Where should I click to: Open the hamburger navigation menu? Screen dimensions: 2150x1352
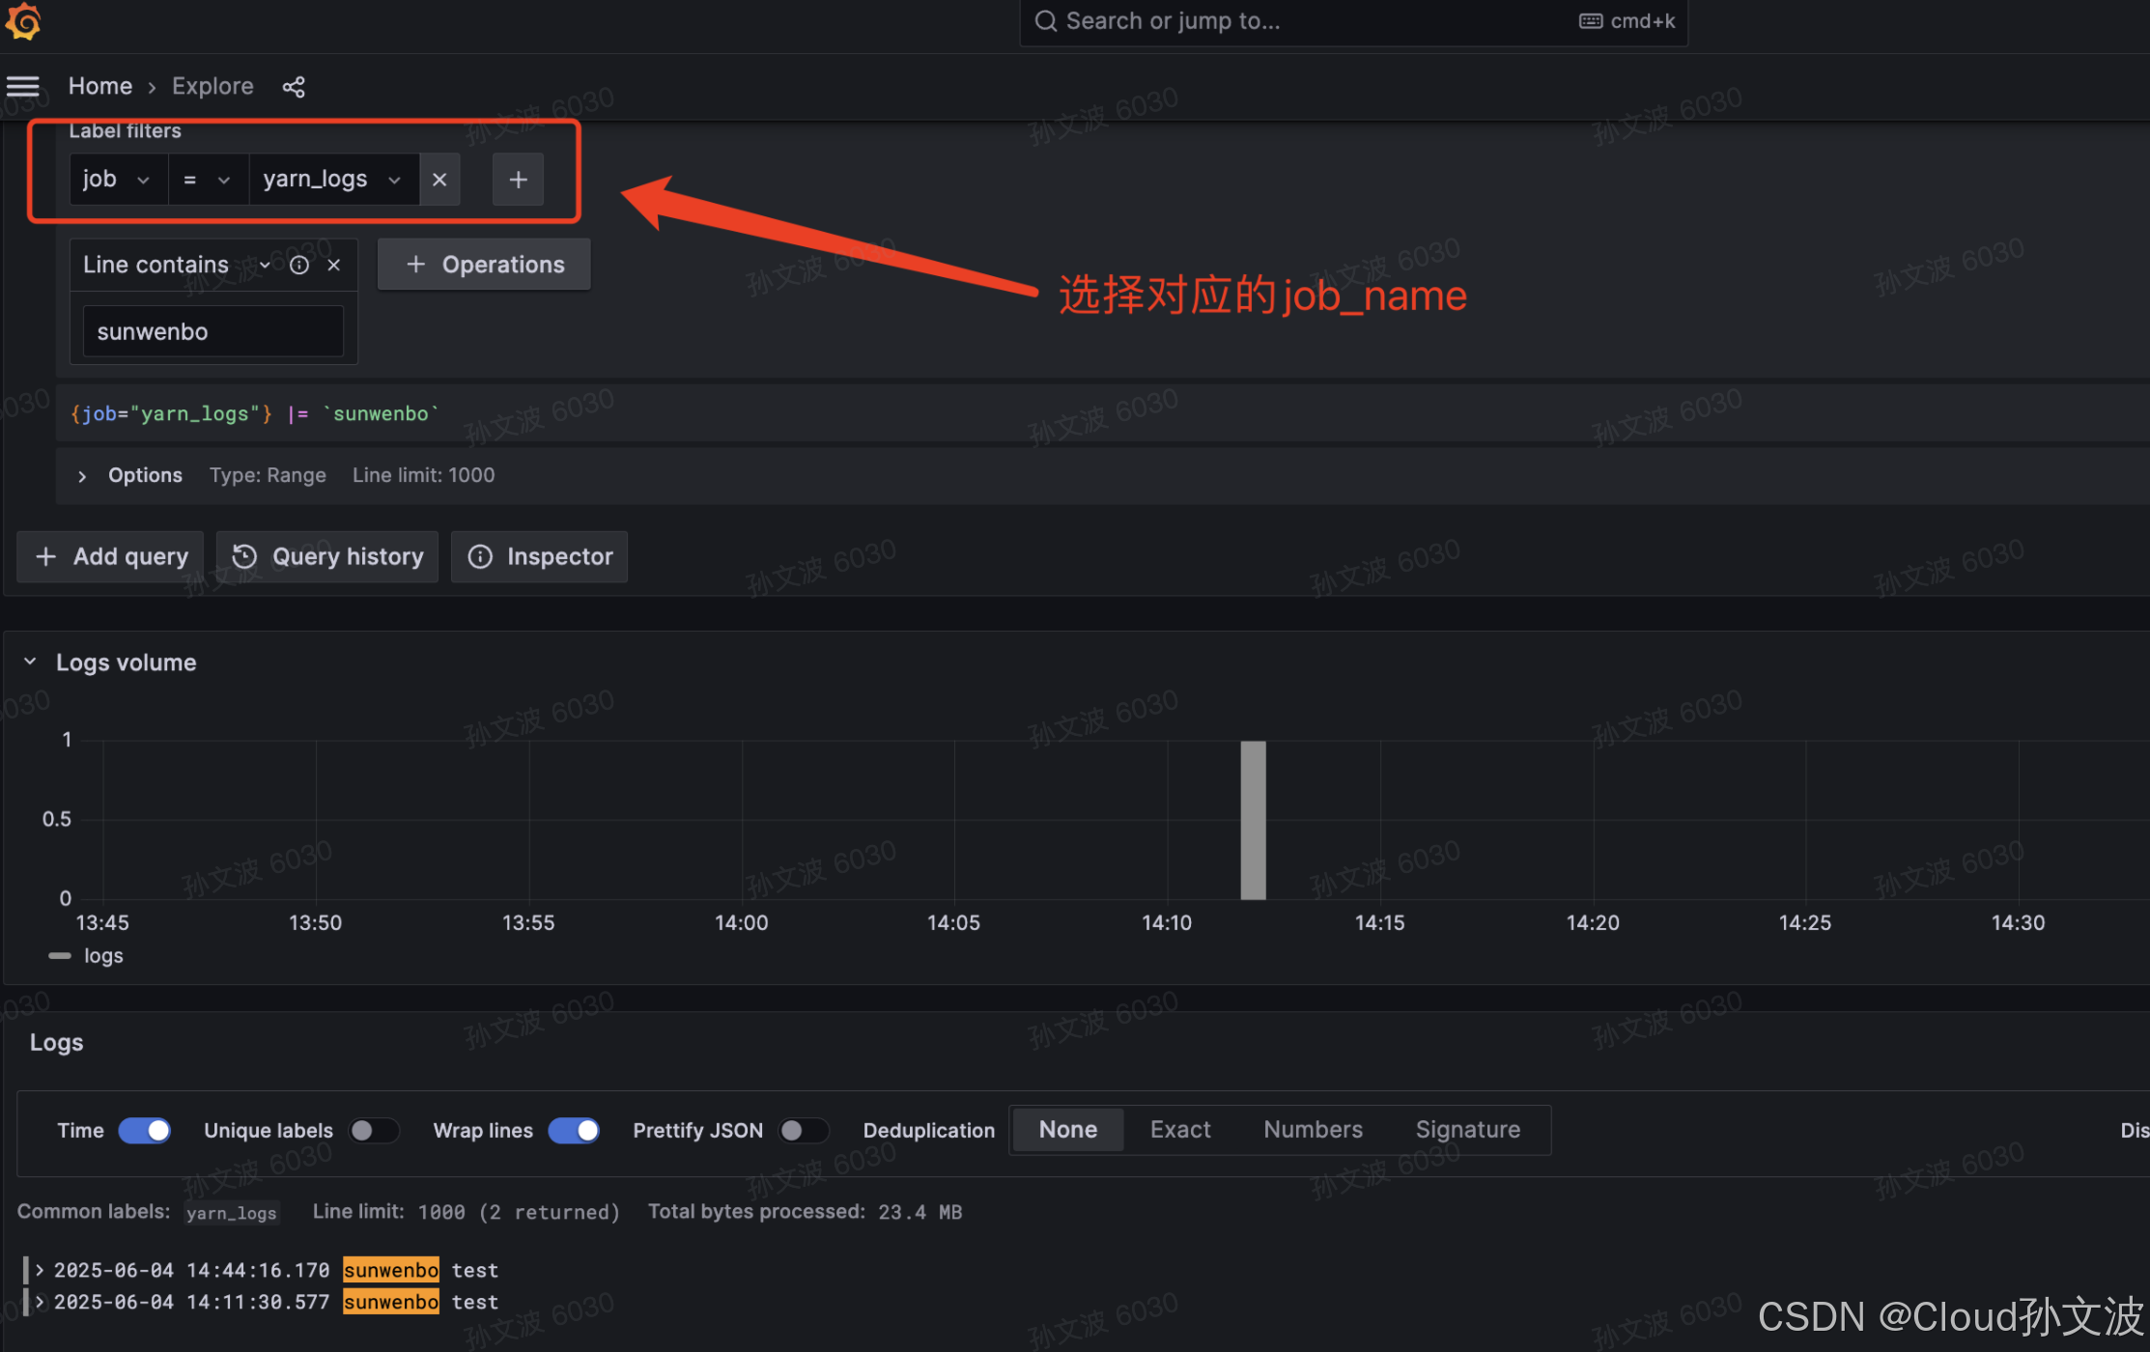click(23, 87)
